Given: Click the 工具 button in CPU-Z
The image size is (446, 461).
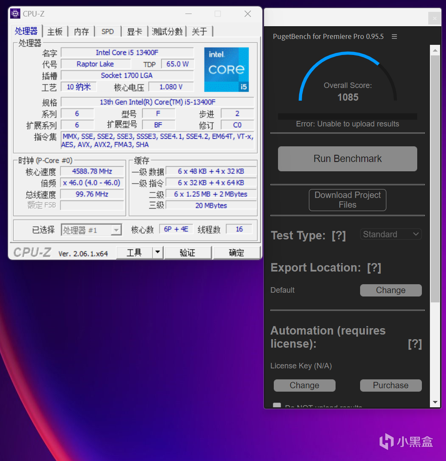Looking at the screenshot, I should pos(134,252).
